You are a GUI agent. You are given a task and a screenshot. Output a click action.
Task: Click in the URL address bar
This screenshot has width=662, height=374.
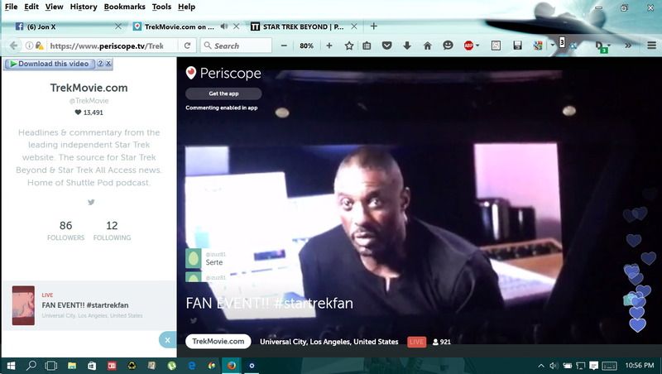click(x=108, y=46)
